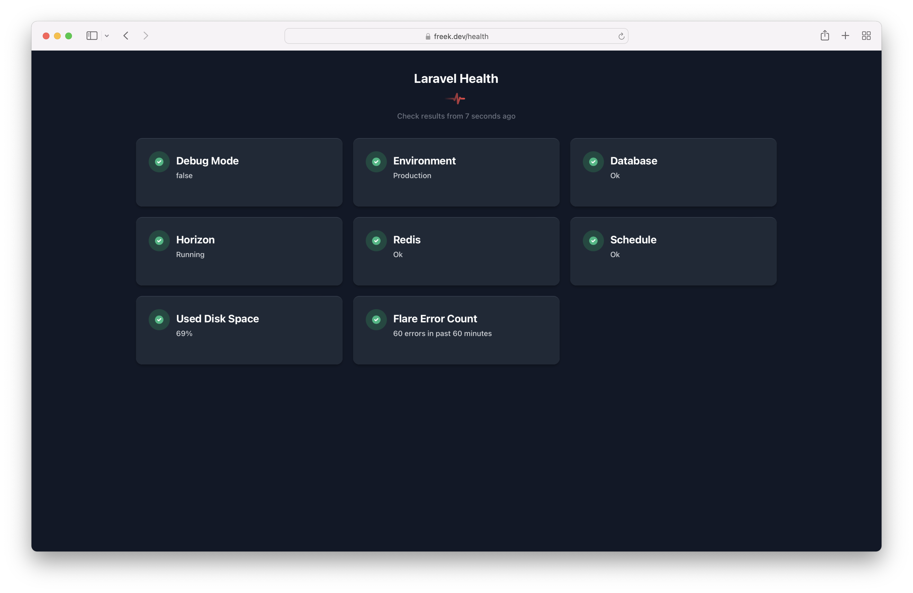Select the Schedule card title
The image size is (913, 593).
click(633, 240)
